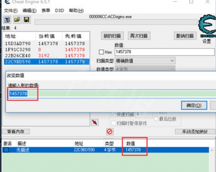Screen dimensions: 216x172
Task: Select result address 22C9BD590 in results
Action: pyautogui.click(x=18, y=62)
